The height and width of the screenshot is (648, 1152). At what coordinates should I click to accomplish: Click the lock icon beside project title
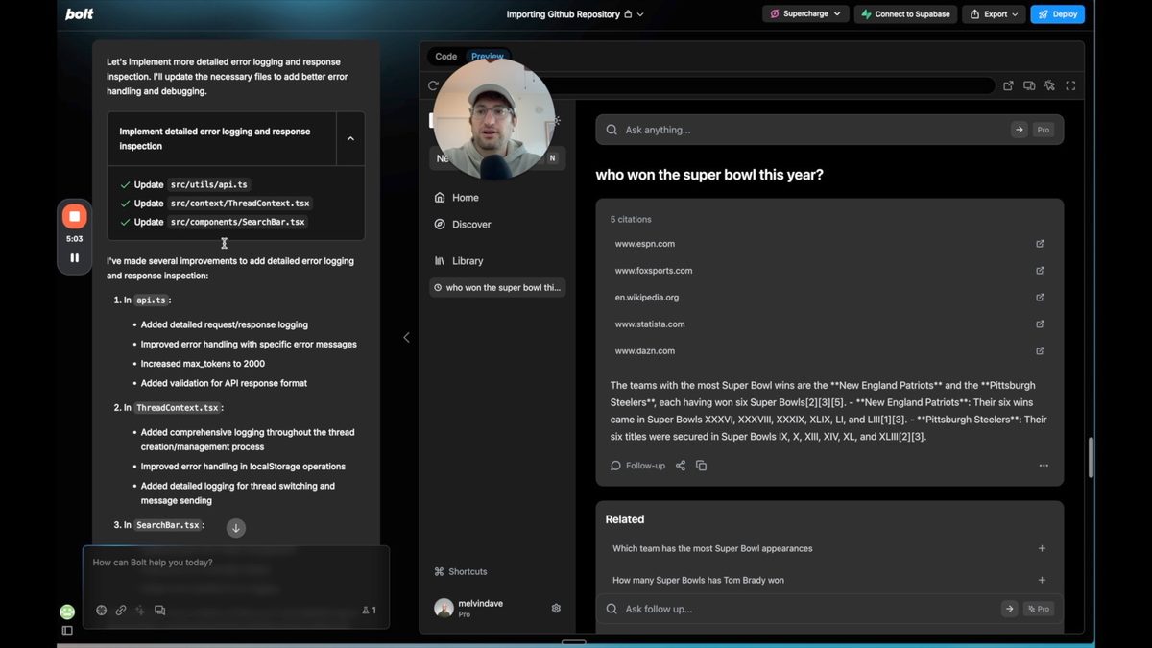click(x=628, y=14)
